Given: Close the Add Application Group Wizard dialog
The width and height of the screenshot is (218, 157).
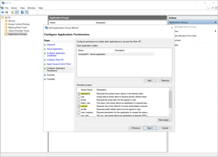Looking at the screenshot, I should click(x=172, y=28).
